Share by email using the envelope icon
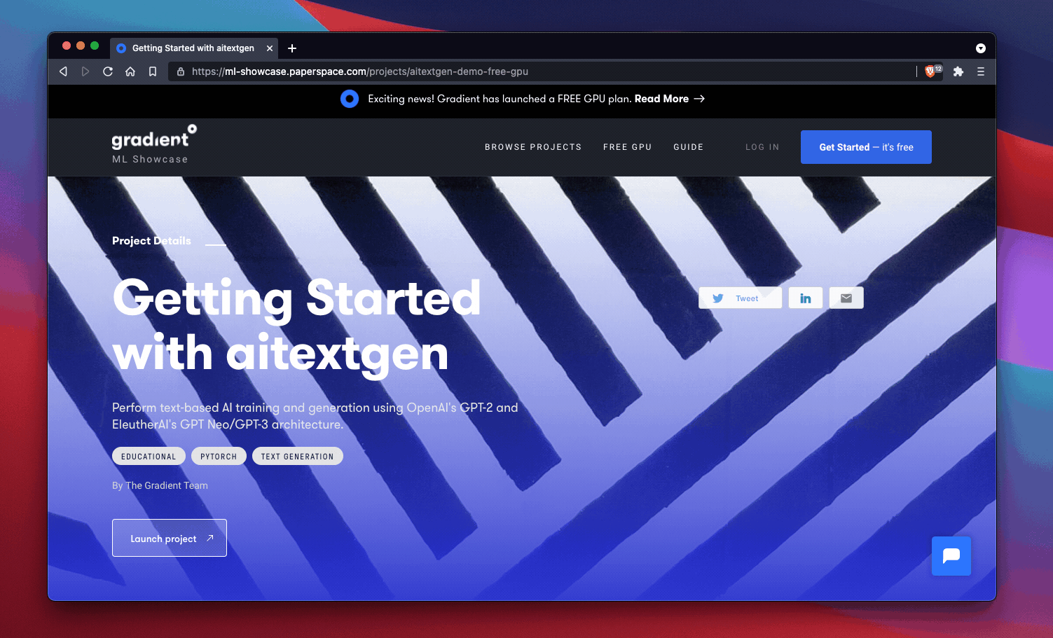The width and height of the screenshot is (1053, 638). pos(846,298)
